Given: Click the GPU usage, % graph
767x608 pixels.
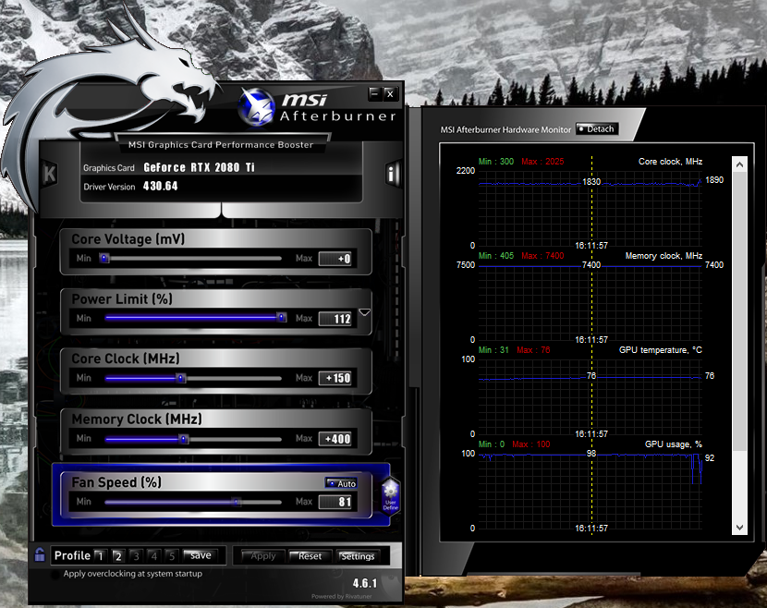Looking at the screenshot, I should coord(590,491).
